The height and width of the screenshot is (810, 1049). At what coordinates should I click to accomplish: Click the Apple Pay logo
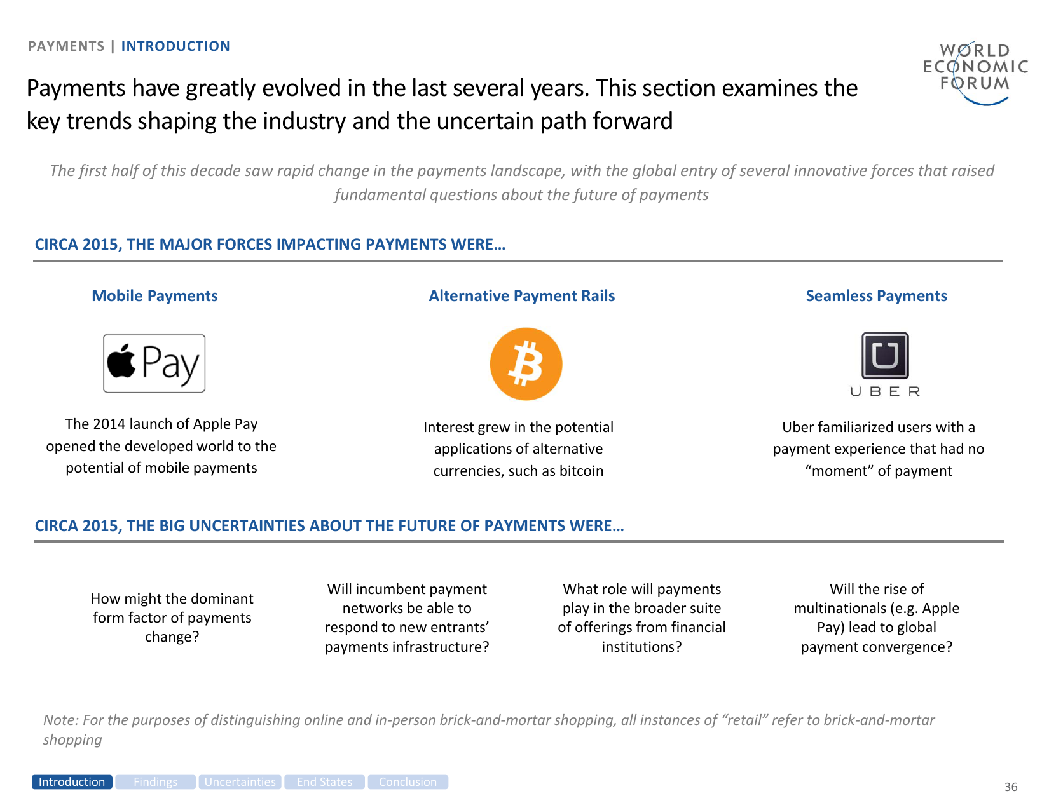(154, 363)
